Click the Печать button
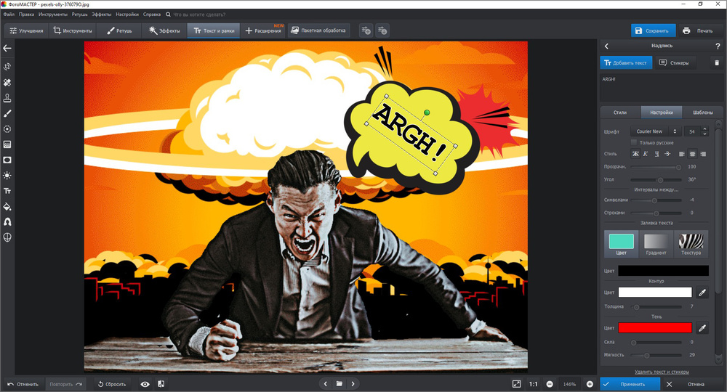727x392 pixels. click(x=698, y=30)
